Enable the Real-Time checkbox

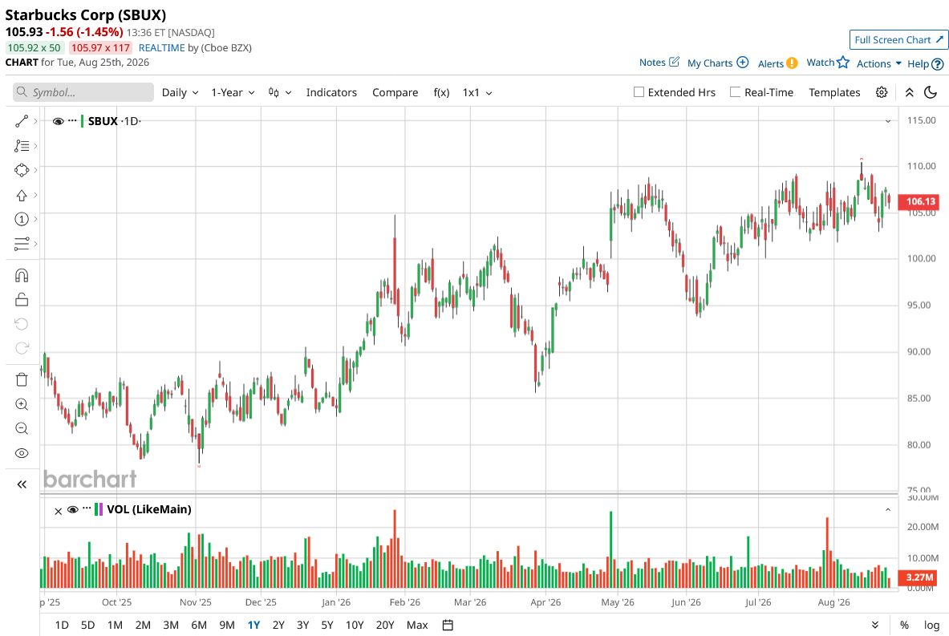[735, 92]
